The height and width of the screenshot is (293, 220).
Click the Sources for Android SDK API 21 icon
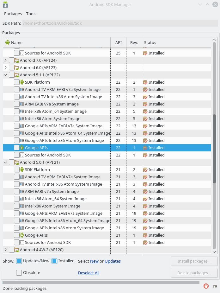[22, 243]
